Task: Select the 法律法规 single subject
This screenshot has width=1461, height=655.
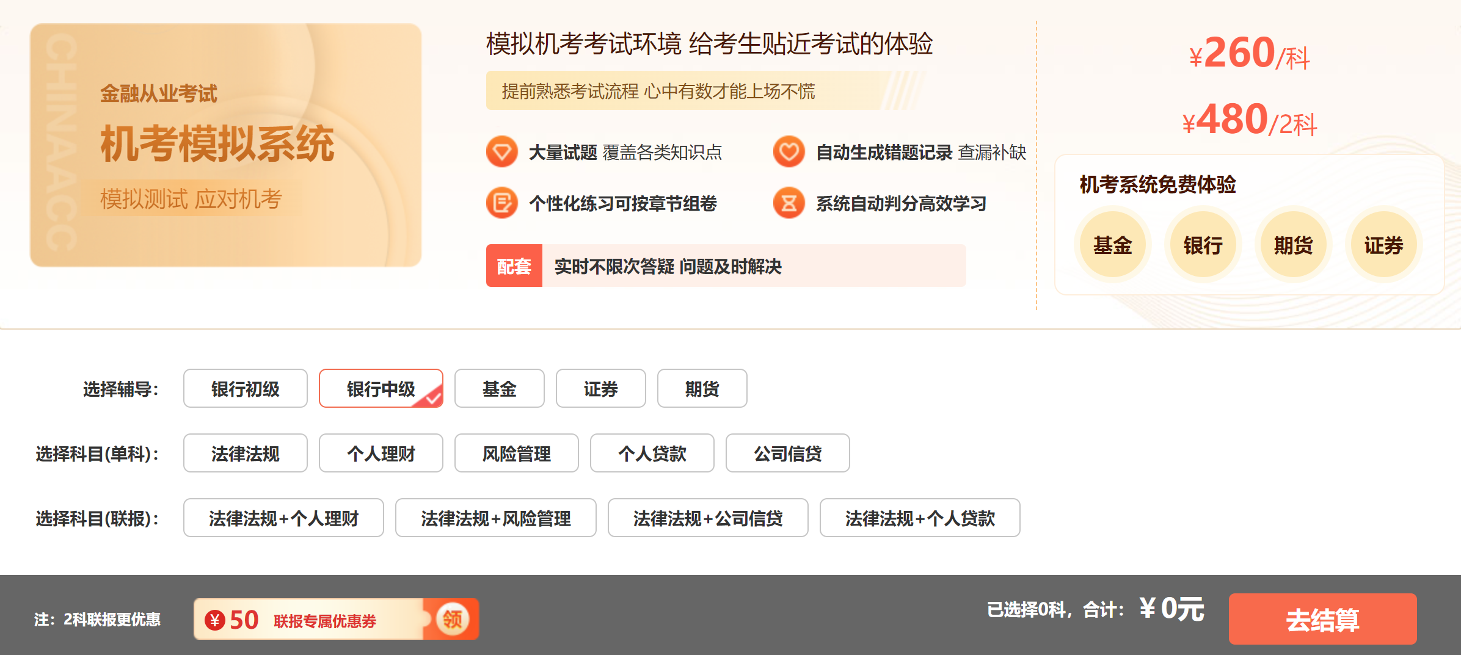Action: point(246,453)
